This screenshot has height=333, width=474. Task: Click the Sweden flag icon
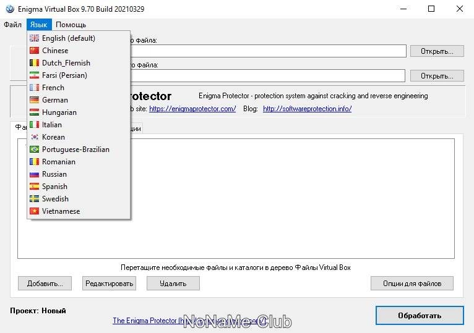(x=34, y=199)
